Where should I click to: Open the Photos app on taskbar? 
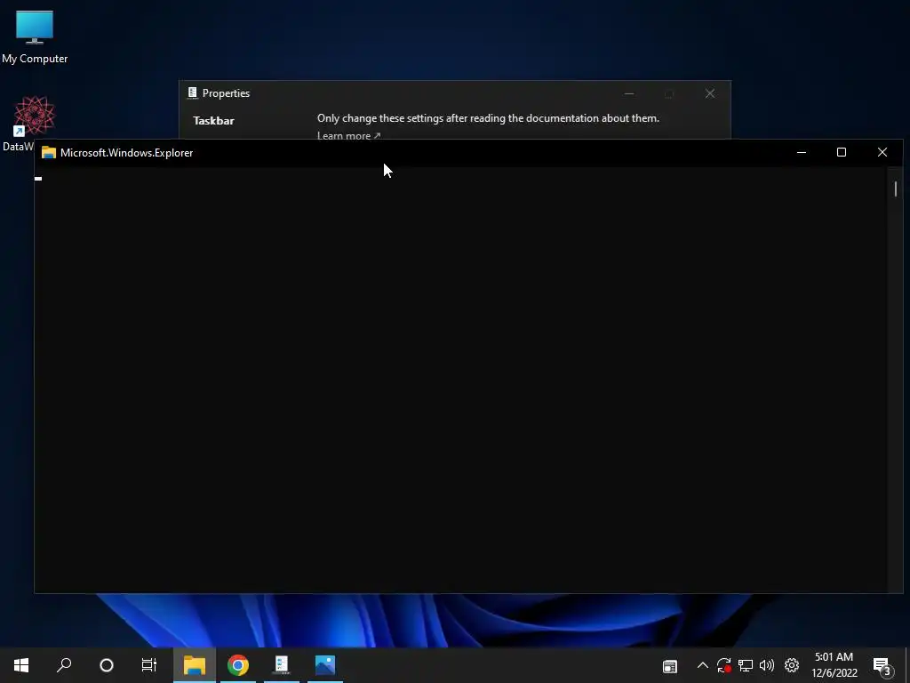(325, 665)
